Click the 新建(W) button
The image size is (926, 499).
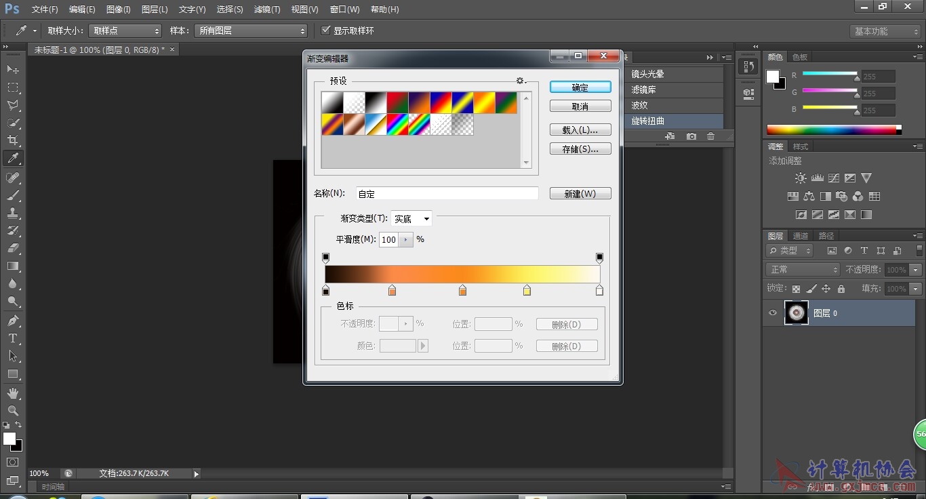point(580,194)
